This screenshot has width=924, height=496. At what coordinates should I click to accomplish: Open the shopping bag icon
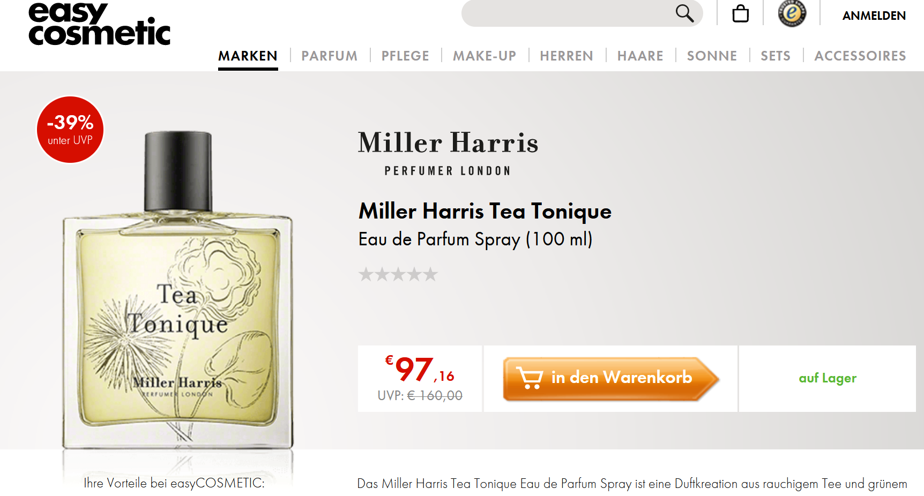pos(740,13)
